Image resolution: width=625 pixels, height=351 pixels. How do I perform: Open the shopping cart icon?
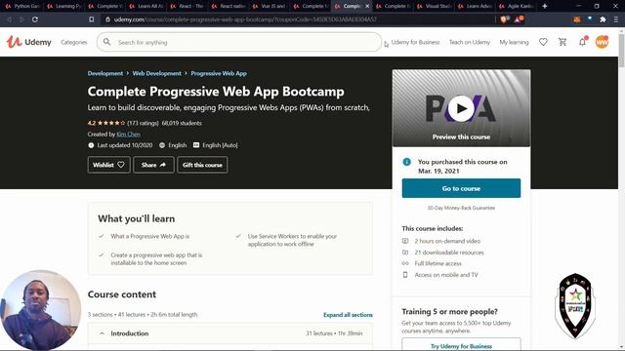[x=562, y=42]
